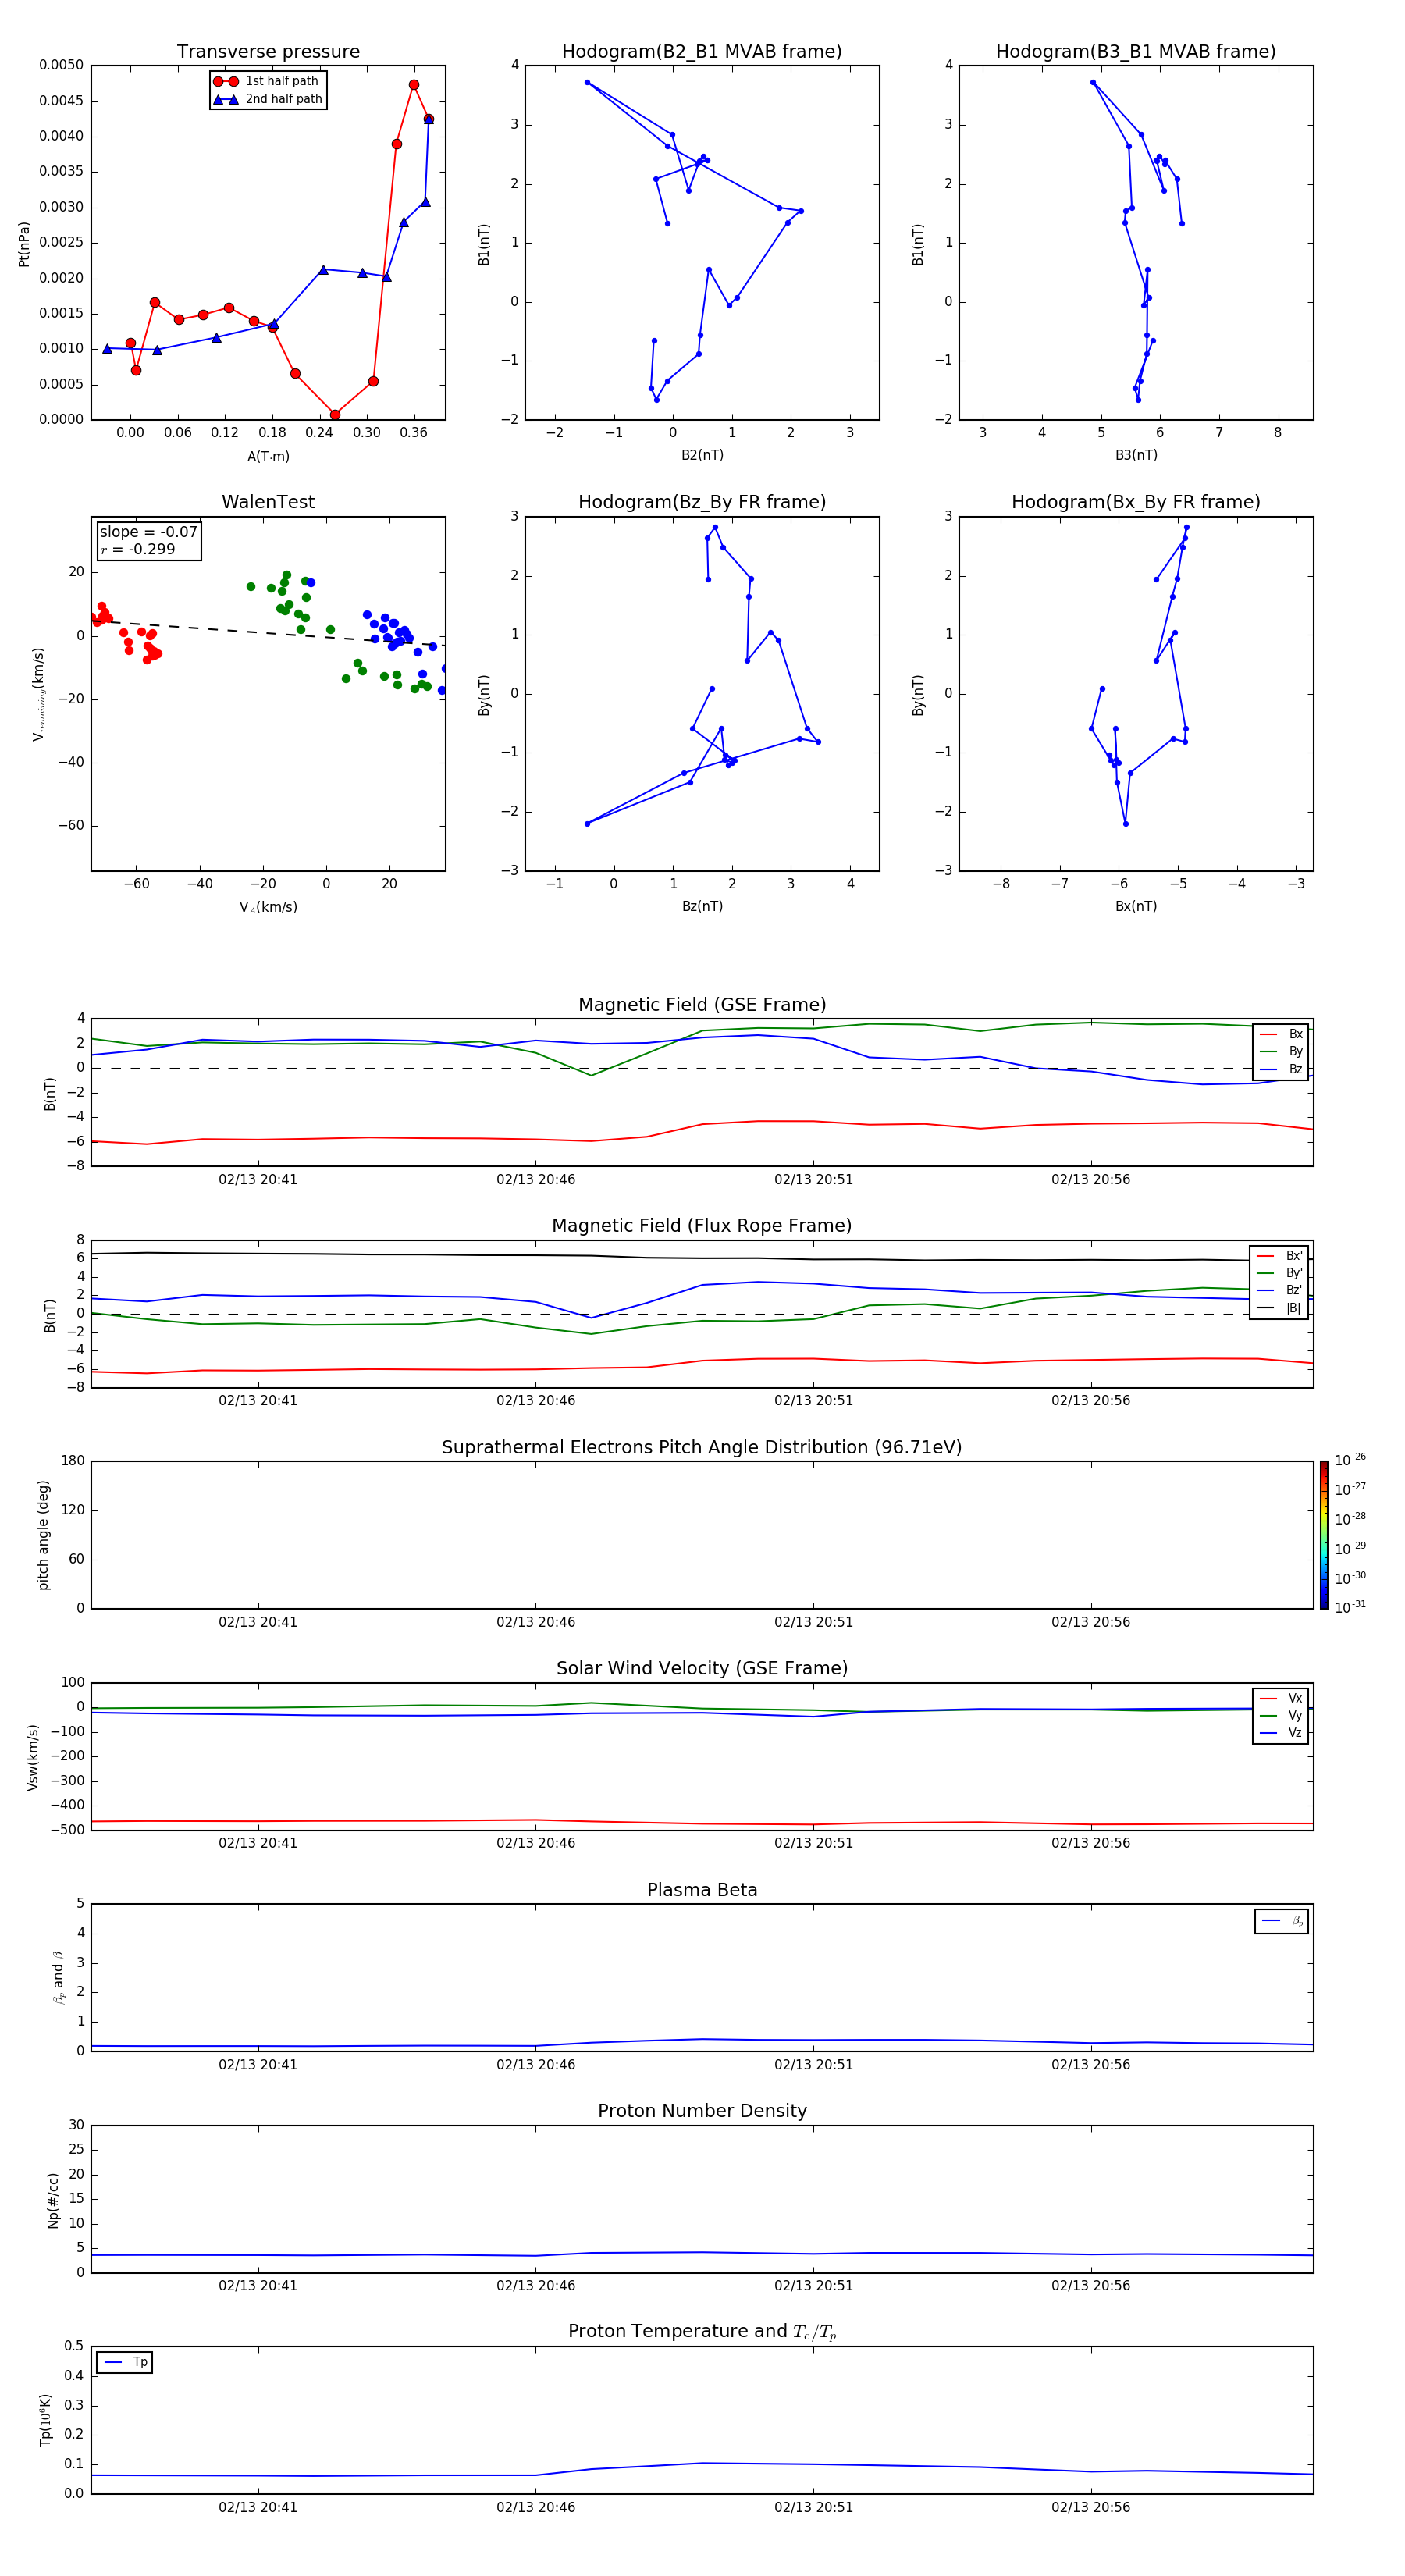Click the 'Hodogram(Bx_By FR frame)' title
1405x2576 pixels.
tap(1136, 502)
